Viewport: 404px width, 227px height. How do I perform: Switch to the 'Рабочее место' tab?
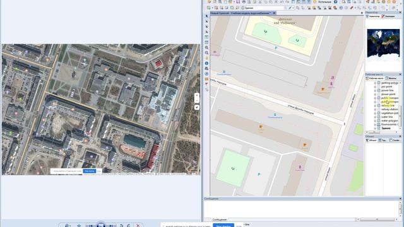click(x=374, y=78)
